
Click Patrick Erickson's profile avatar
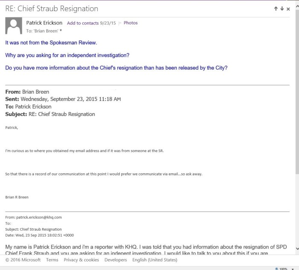coord(13,26)
